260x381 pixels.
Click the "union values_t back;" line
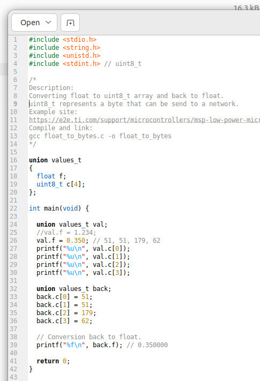point(74,289)
